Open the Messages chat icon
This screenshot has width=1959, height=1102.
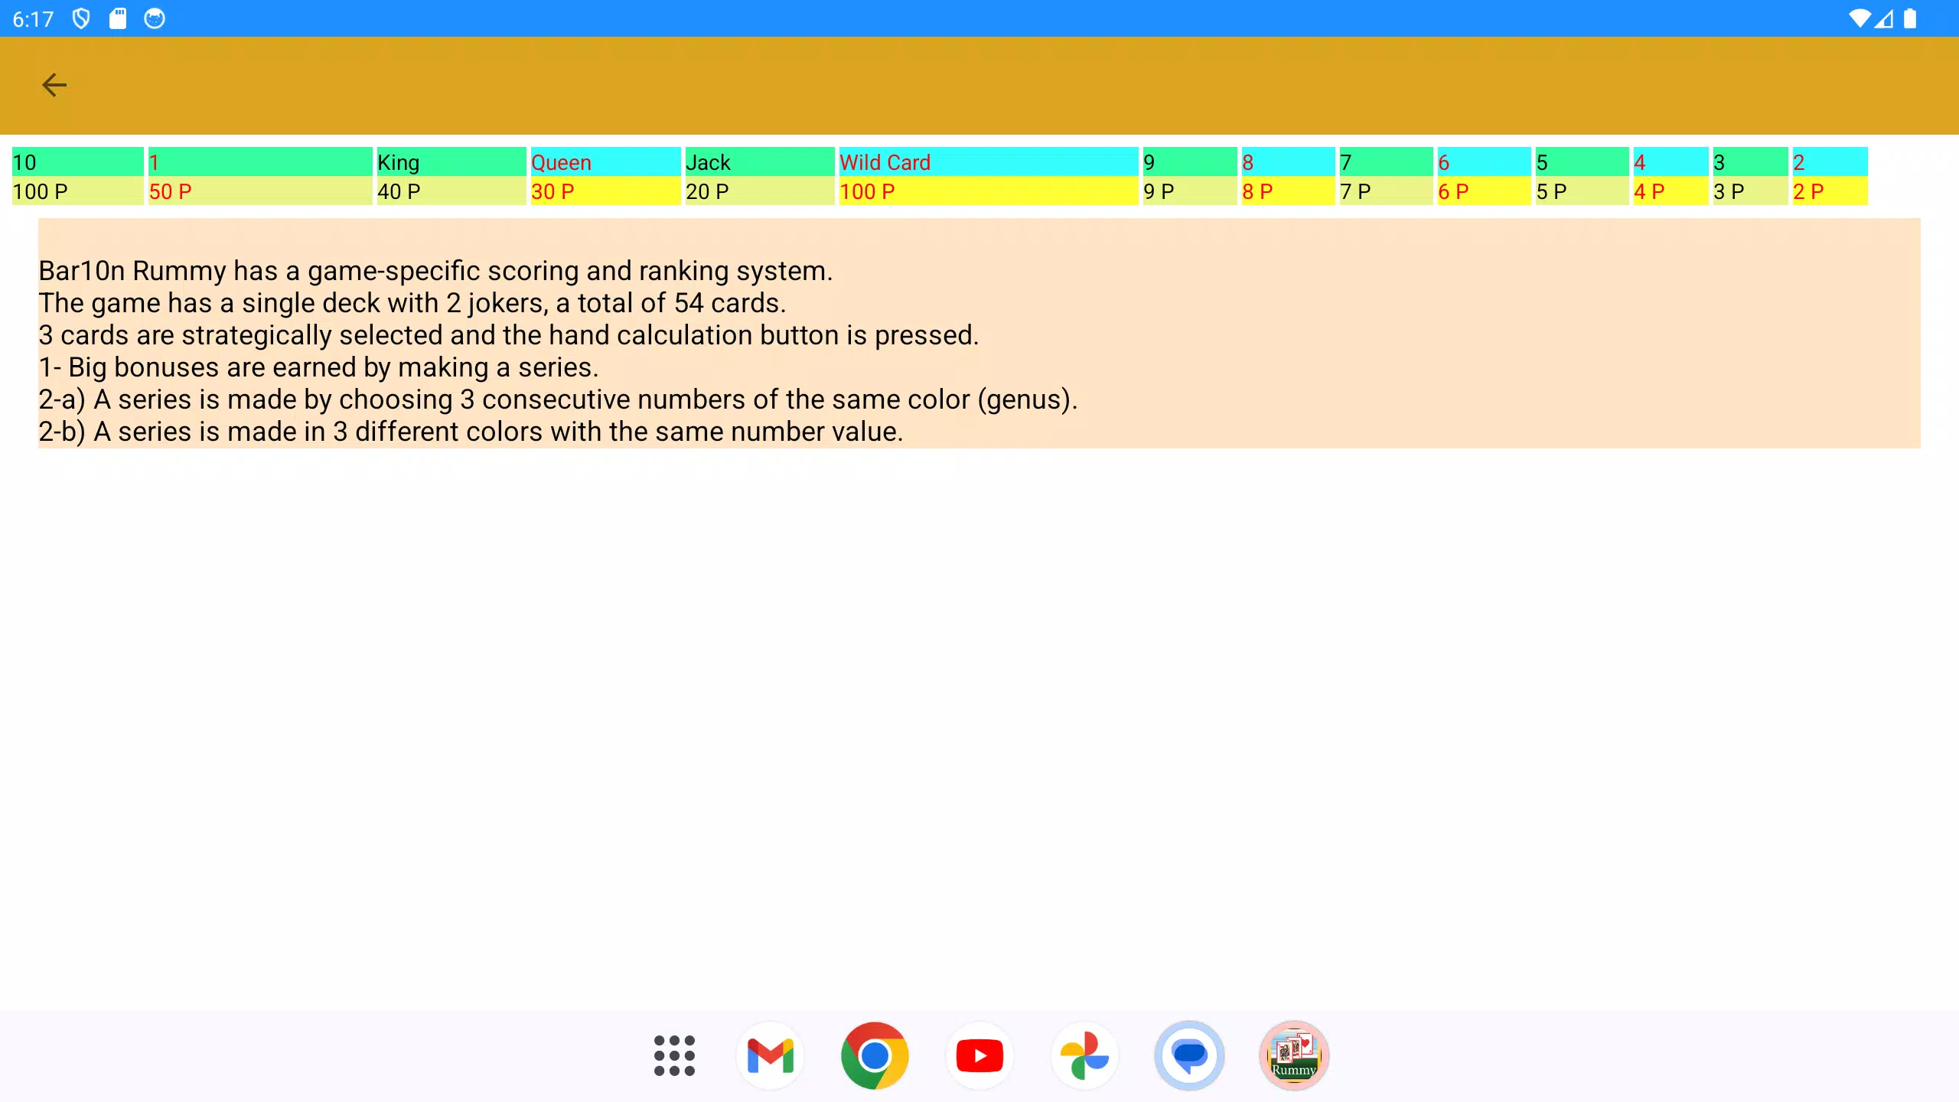point(1189,1056)
